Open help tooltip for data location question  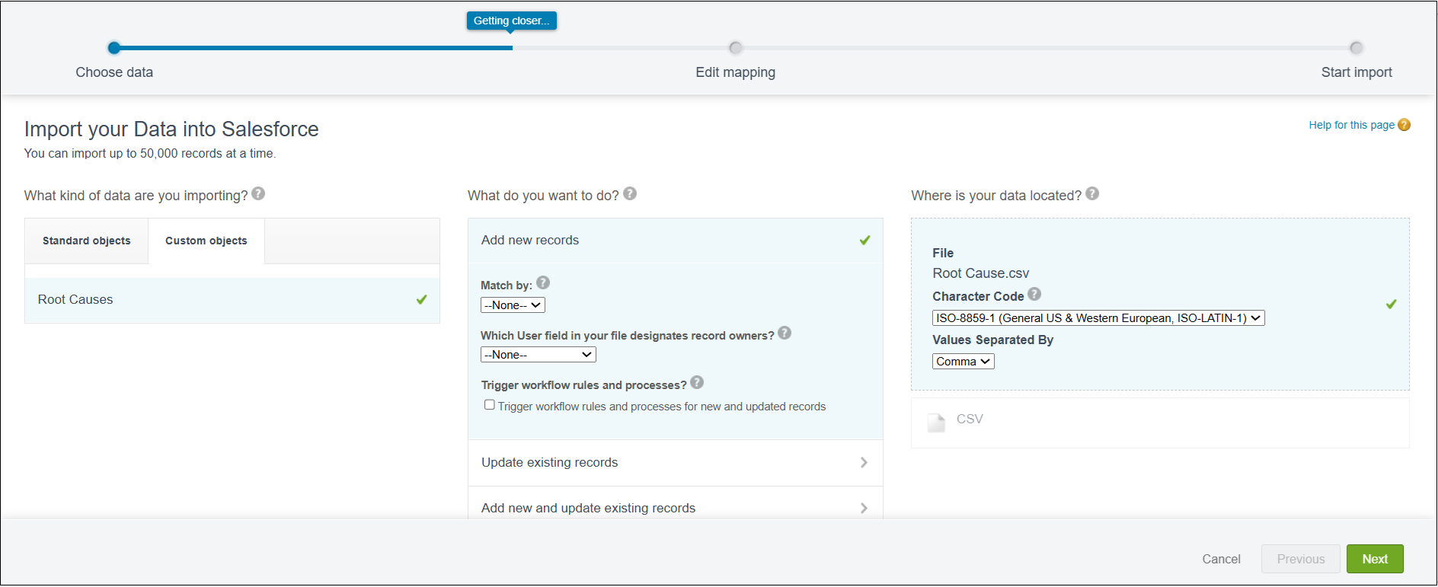[1092, 194]
